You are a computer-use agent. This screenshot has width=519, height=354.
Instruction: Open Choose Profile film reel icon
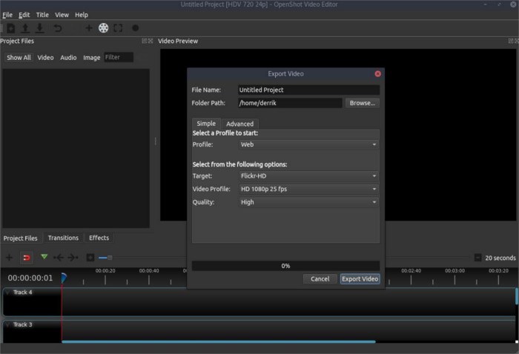(x=103, y=28)
